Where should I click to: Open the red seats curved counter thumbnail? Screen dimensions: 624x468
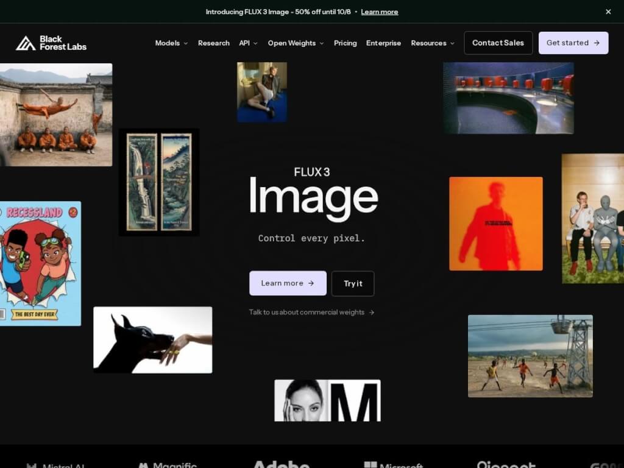click(509, 98)
